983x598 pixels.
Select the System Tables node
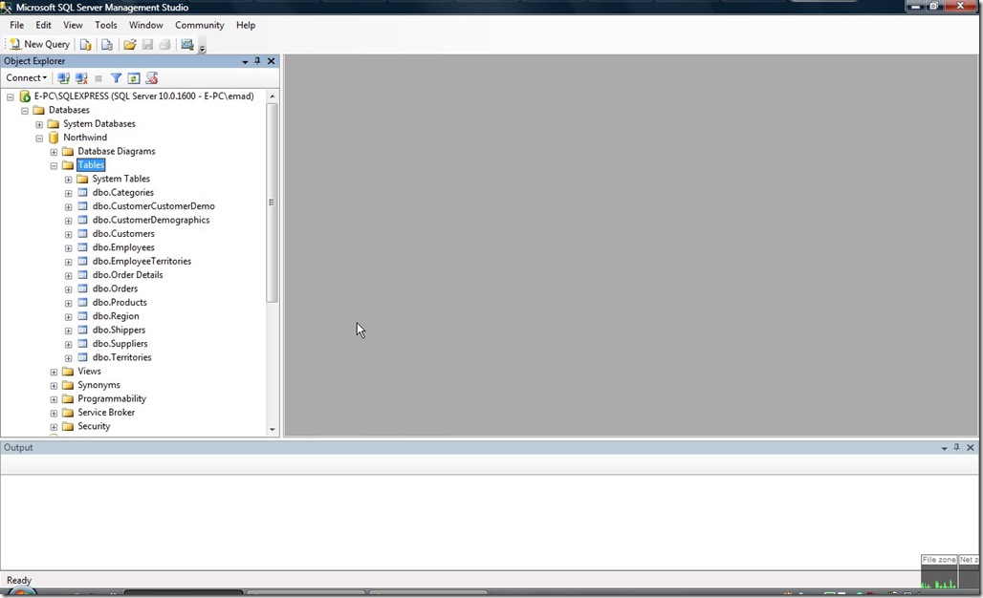[120, 178]
